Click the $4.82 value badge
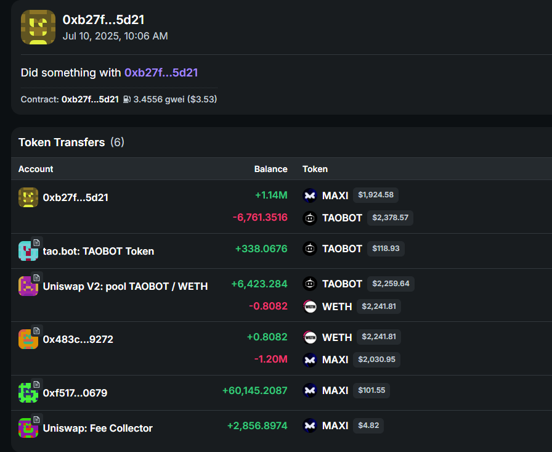This screenshot has height=452, width=552. [368, 425]
